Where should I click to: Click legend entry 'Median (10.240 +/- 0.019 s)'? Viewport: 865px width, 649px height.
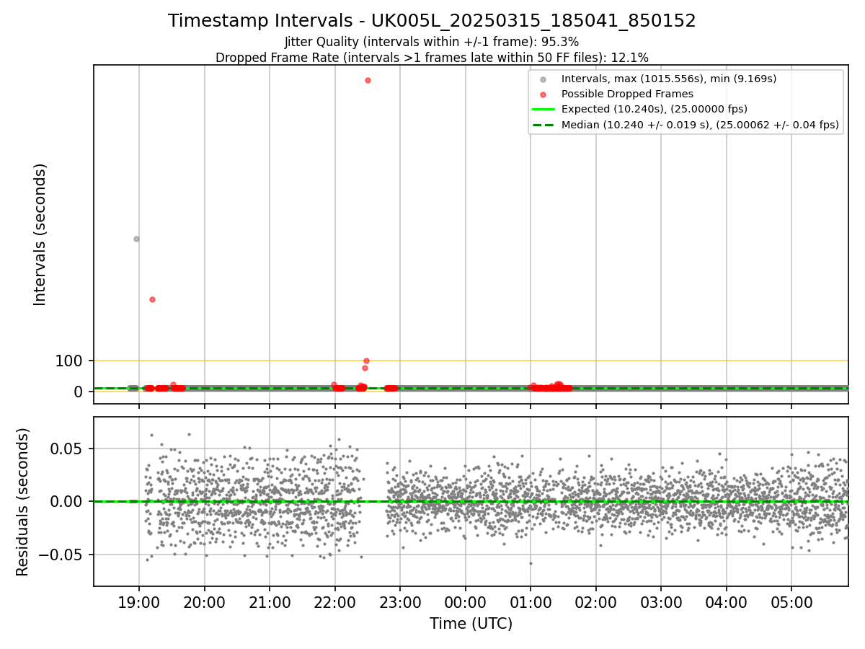tap(700, 125)
